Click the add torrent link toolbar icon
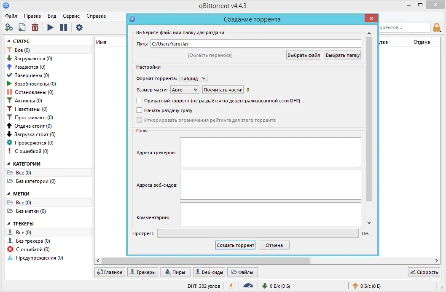 click(x=9, y=27)
